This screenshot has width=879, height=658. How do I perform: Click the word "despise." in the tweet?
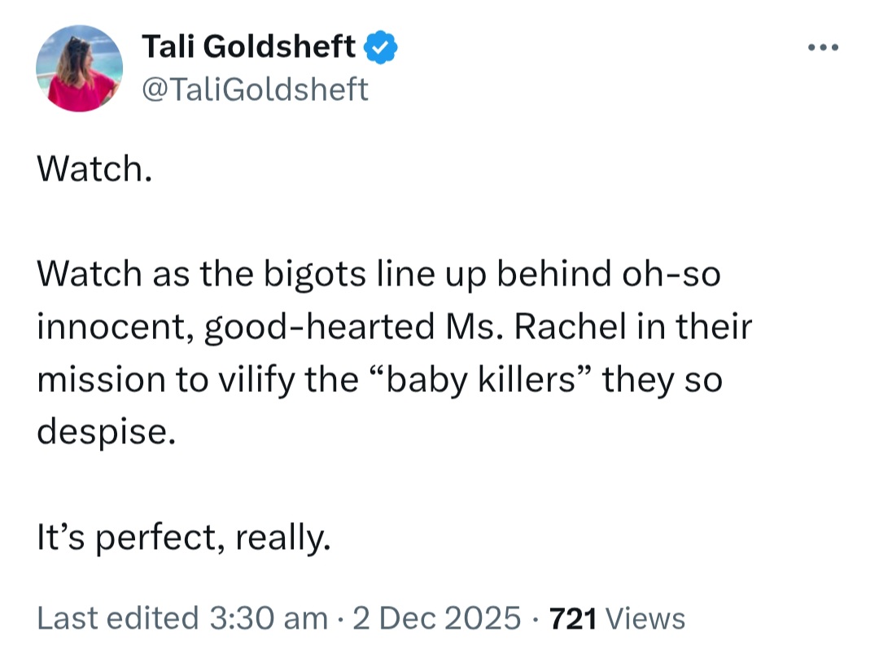pyautogui.click(x=107, y=433)
